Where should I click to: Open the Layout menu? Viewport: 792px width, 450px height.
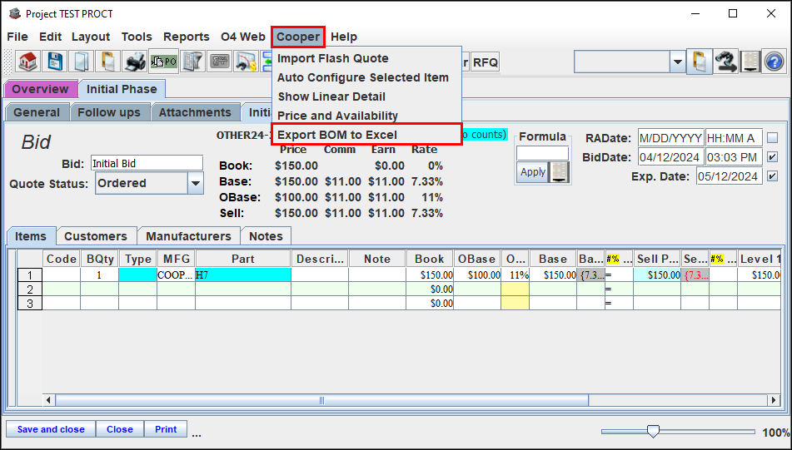tap(91, 37)
